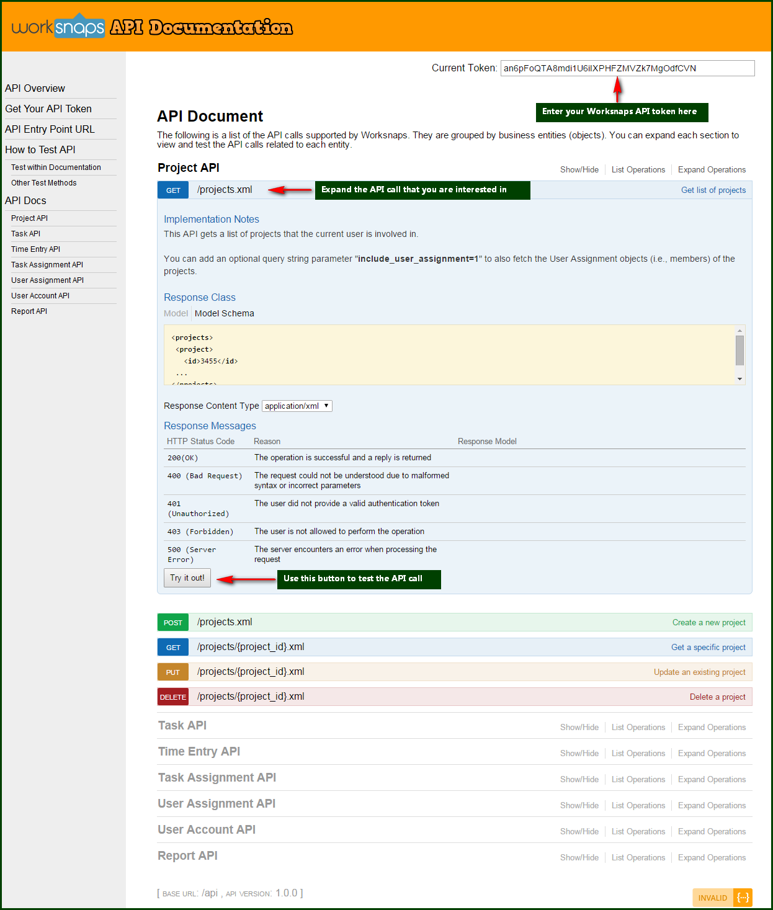Image resolution: width=773 pixels, height=910 pixels.
Task: Switch to the Model tab in Response Class
Action: click(176, 313)
